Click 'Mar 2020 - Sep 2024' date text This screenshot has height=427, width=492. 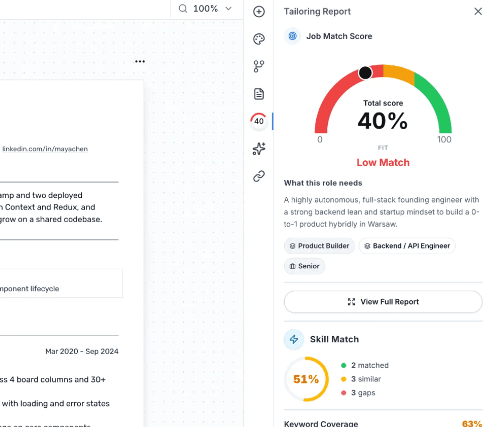(x=82, y=351)
